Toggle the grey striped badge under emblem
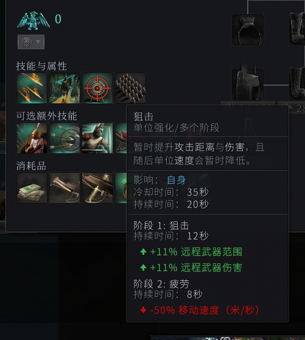The image size is (305, 340). 31,42
